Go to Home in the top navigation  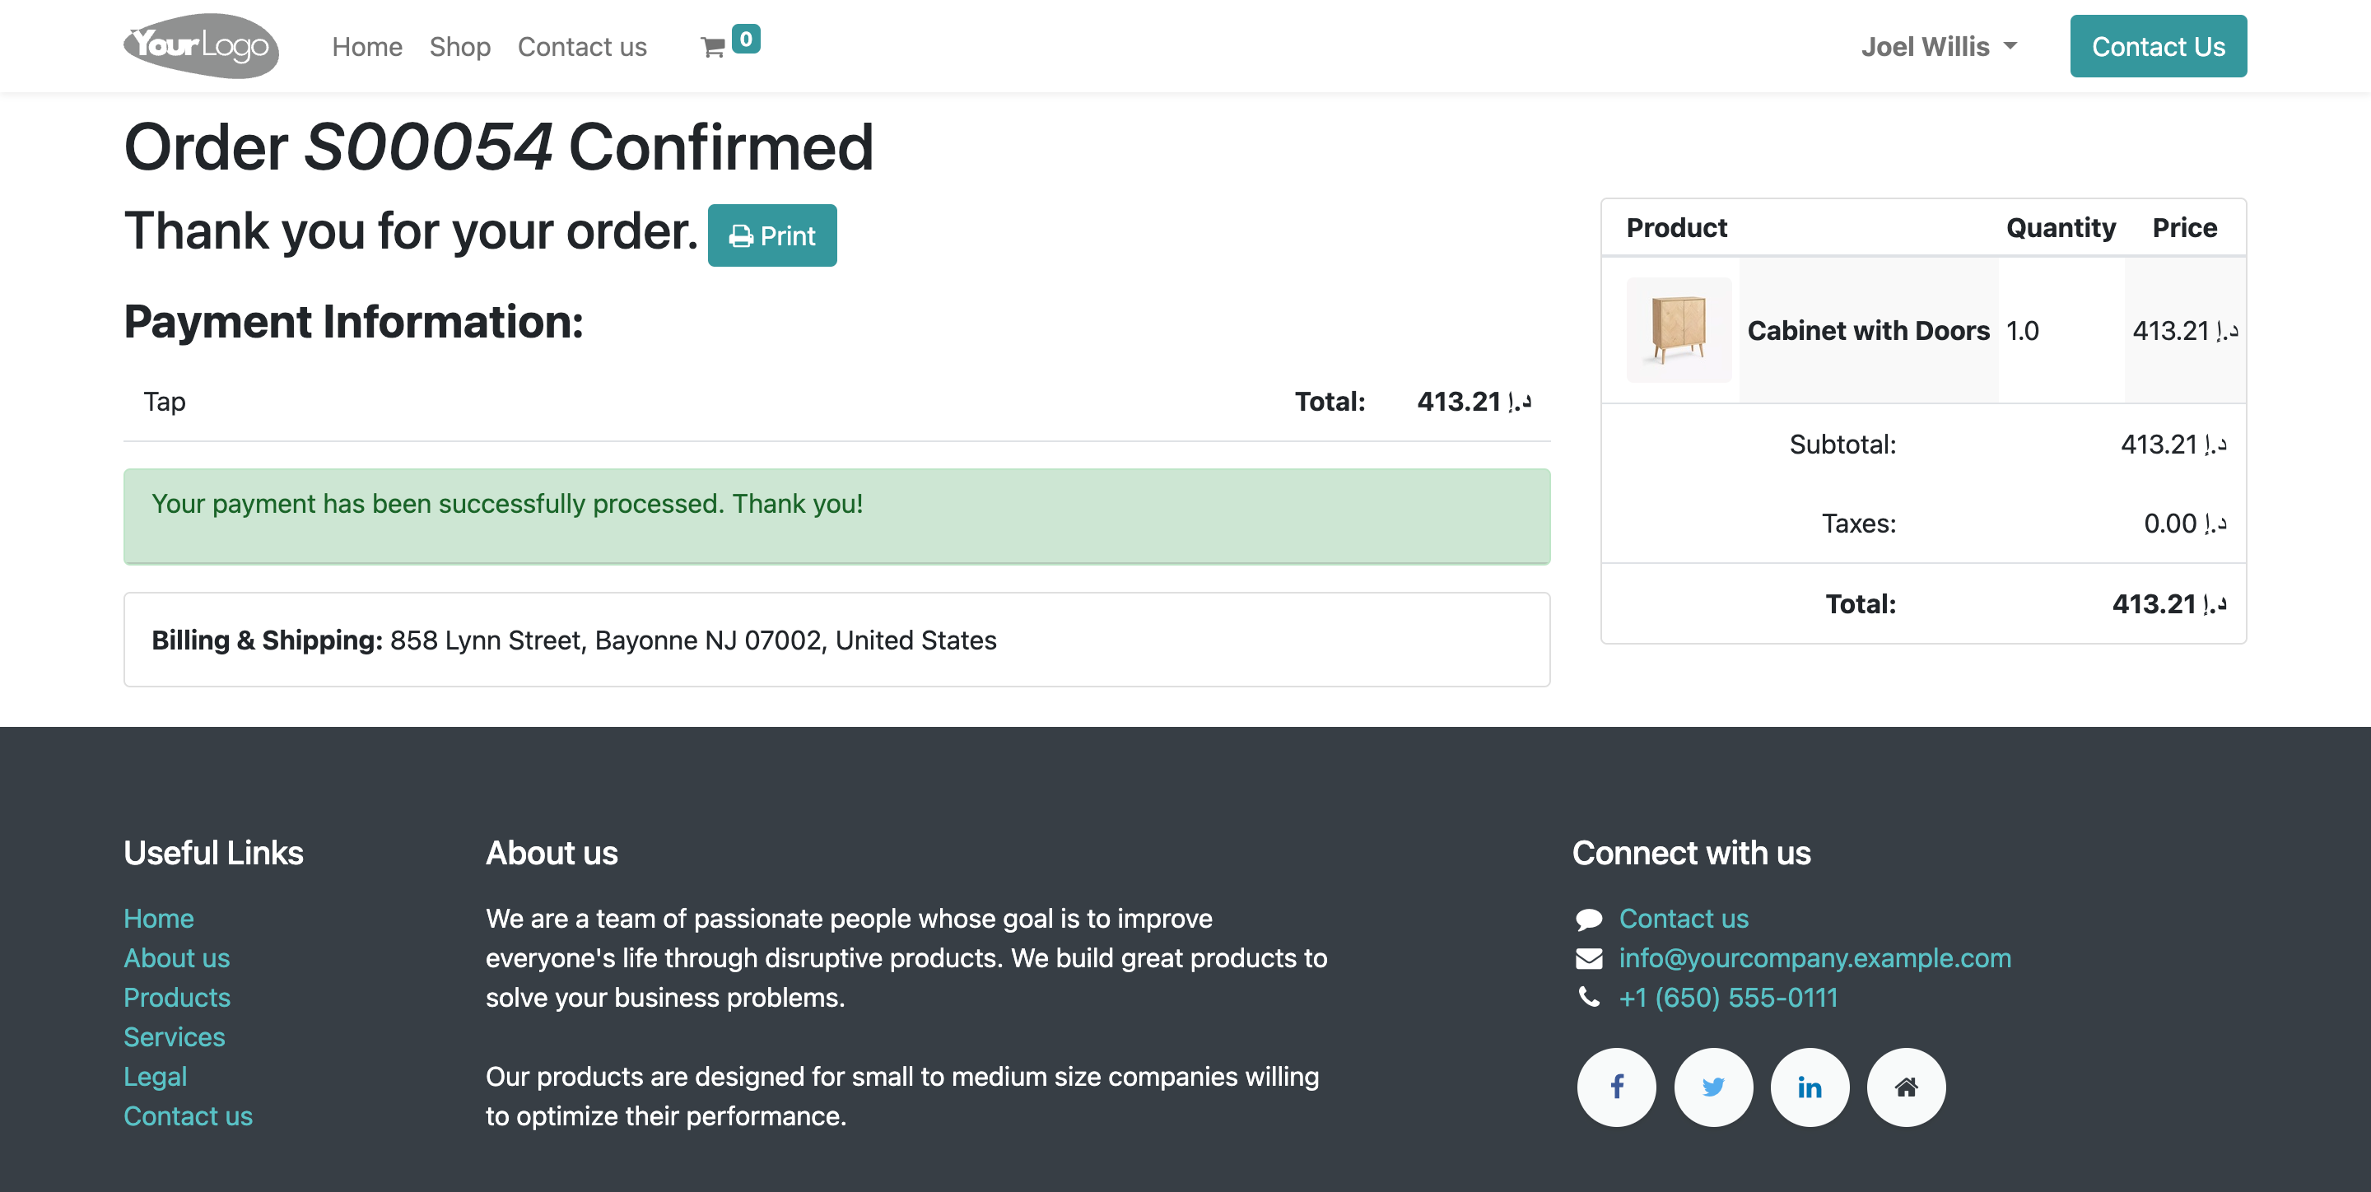click(367, 46)
